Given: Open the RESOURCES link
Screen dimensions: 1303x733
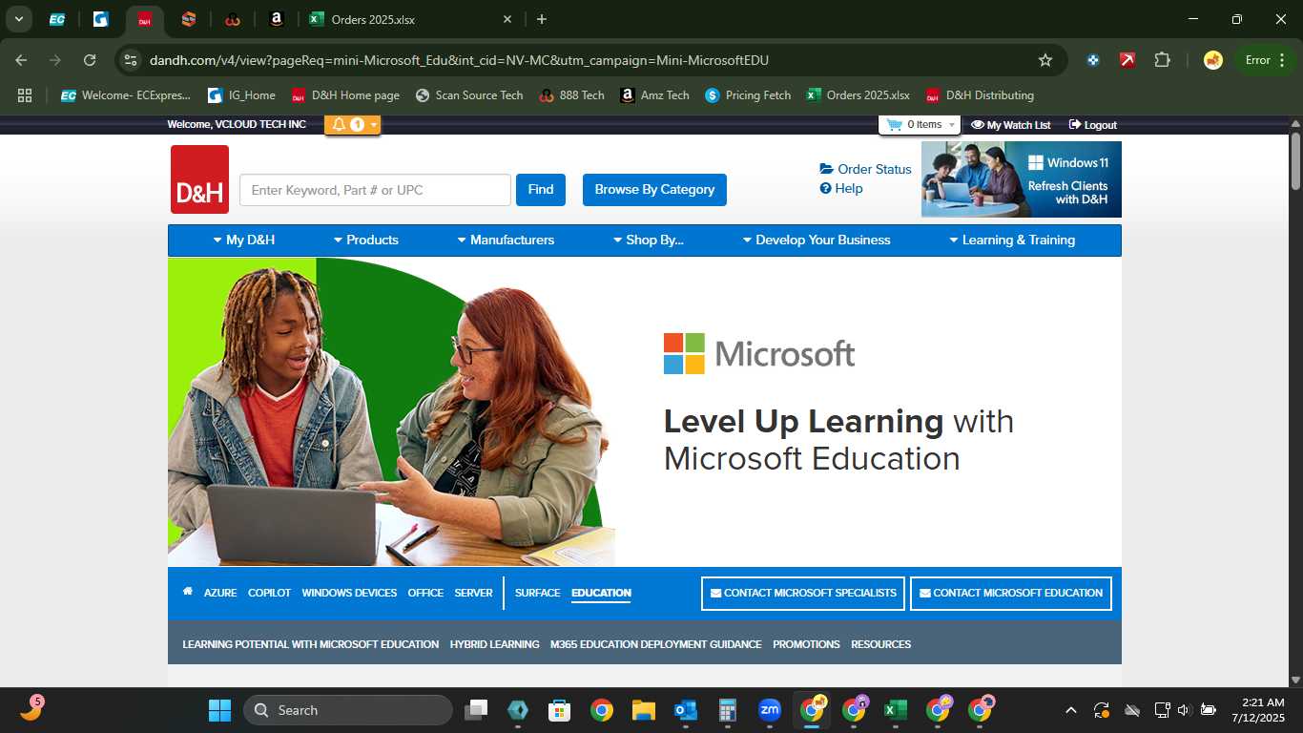Looking at the screenshot, I should [x=880, y=644].
